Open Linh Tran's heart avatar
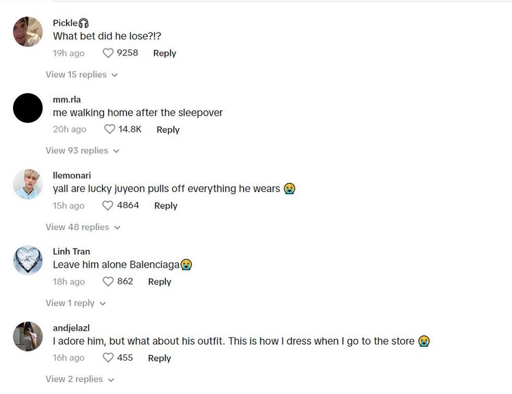 point(28,260)
